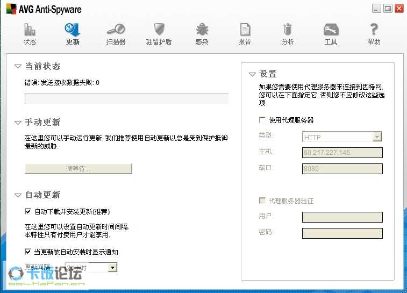The height and width of the screenshot is (293, 407).
Task: Click the AVG Anti-Spyware logo icon
Action: coord(11,9)
